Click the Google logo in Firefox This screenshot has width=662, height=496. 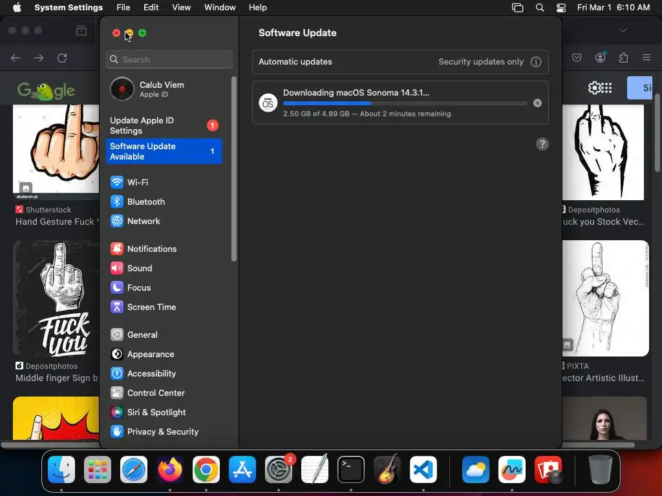coord(46,90)
